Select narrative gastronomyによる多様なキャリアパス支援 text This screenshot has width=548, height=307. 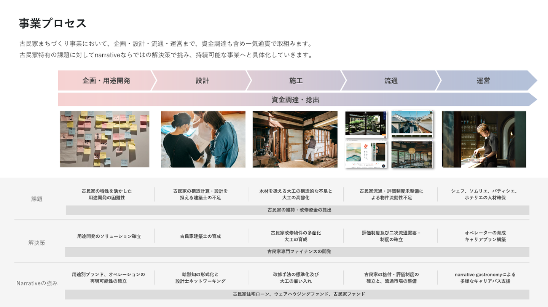coord(485,278)
